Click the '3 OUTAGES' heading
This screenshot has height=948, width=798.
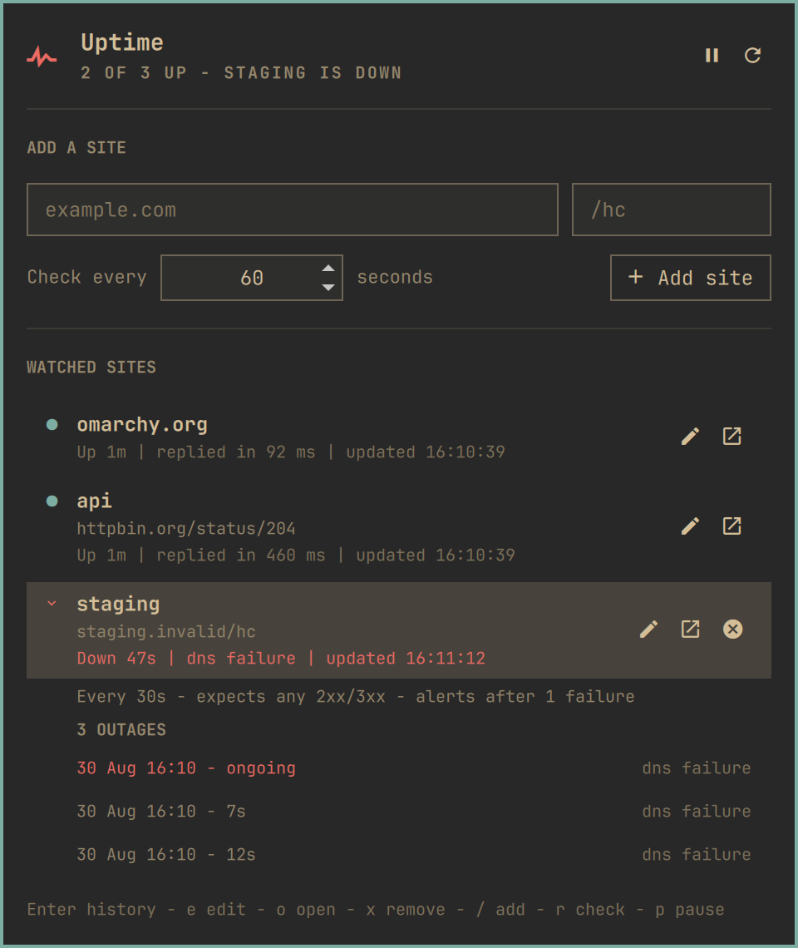(121, 730)
